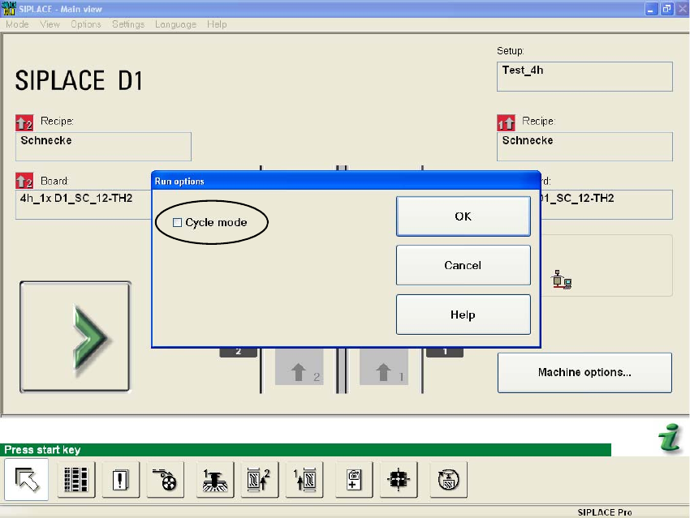Viewport: 690px width, 518px height.
Task: Click the SIPLACE D1 machine title
Action: tap(79, 80)
